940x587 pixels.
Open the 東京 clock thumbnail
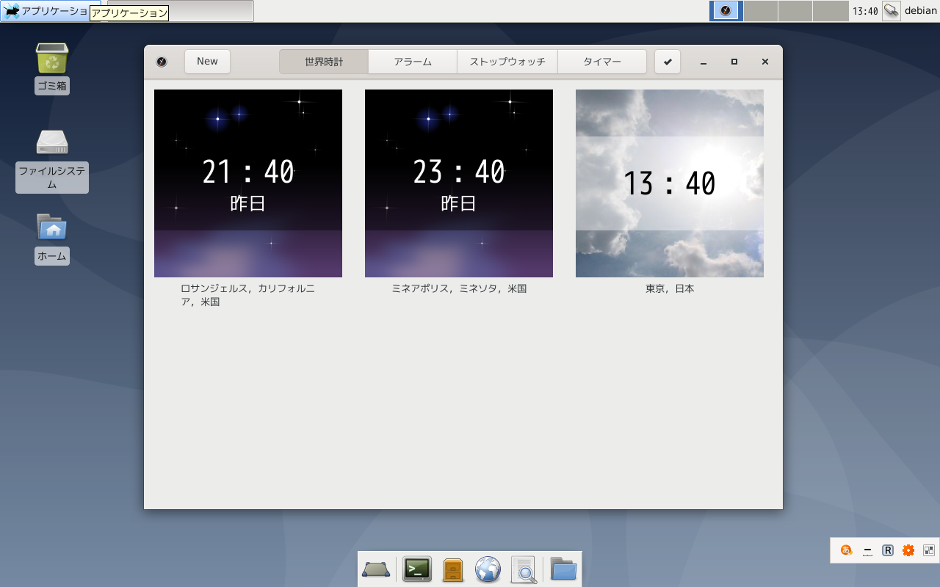[669, 183]
